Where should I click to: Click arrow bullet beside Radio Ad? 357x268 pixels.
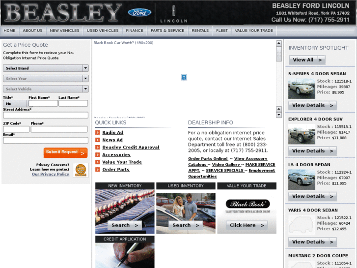pyautogui.click(x=97, y=132)
